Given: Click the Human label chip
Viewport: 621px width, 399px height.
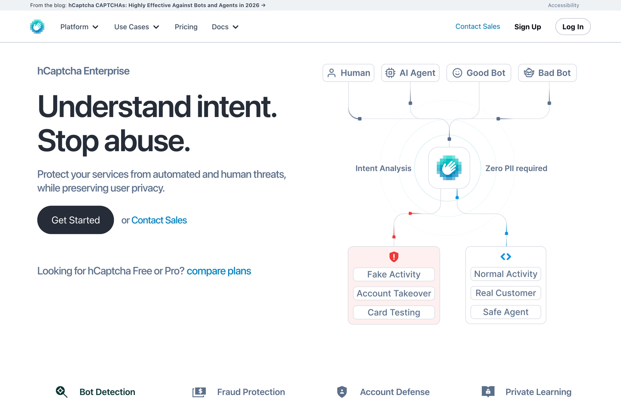Looking at the screenshot, I should tap(349, 73).
